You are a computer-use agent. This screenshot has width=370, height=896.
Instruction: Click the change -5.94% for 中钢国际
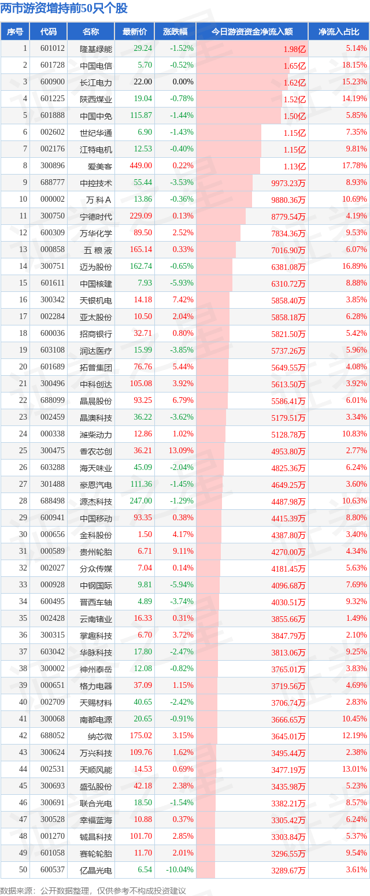pyautogui.click(x=182, y=585)
